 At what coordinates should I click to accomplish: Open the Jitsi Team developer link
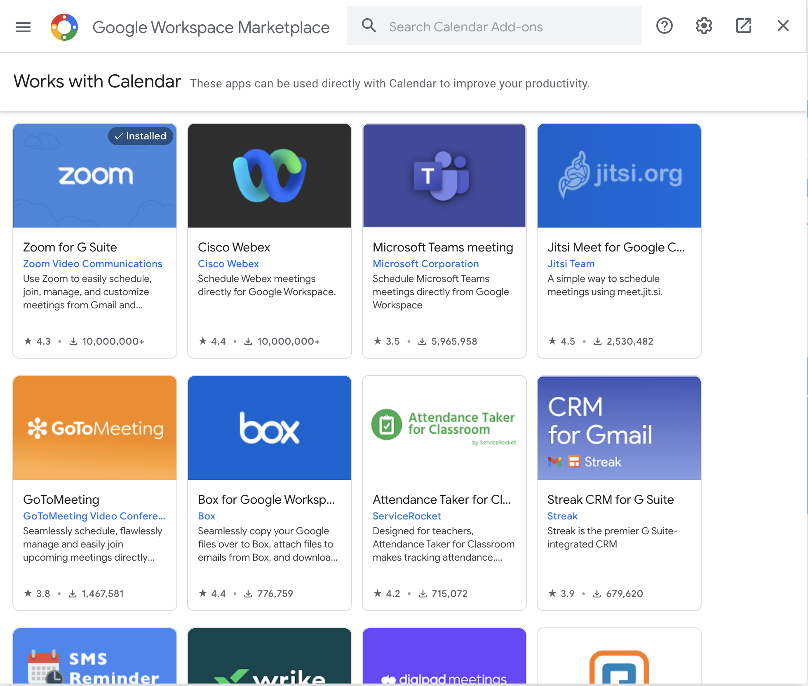click(571, 264)
